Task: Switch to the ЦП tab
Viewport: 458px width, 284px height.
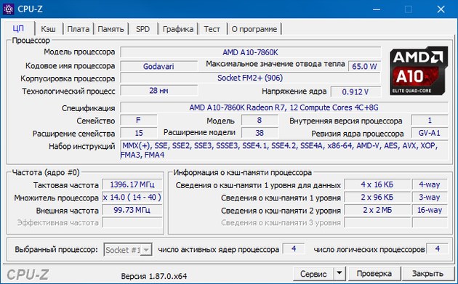Action: tap(18, 28)
